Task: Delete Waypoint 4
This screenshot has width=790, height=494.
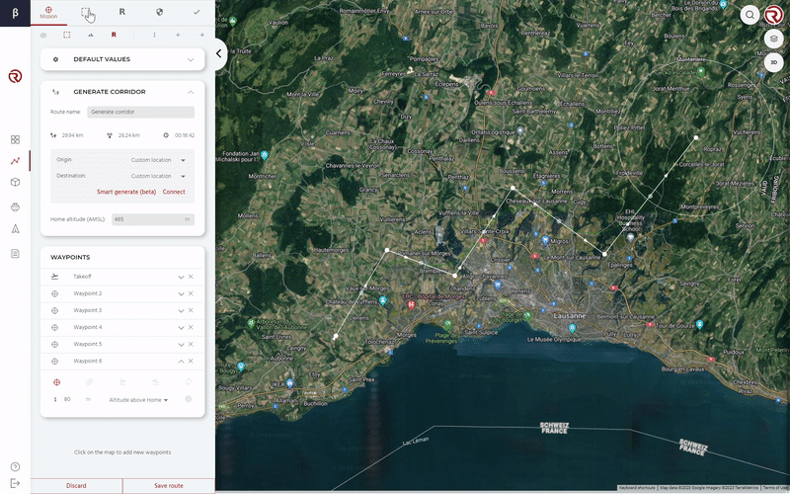Action: 191,327
